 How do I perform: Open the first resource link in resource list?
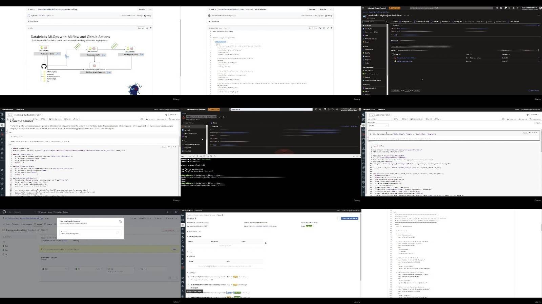pos(406,58)
